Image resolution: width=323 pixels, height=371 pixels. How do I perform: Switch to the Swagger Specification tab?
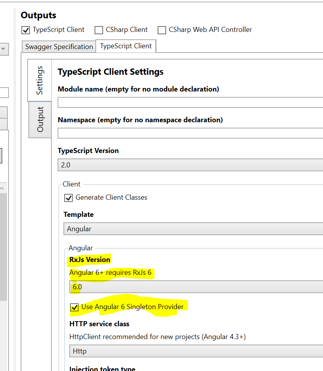click(58, 46)
